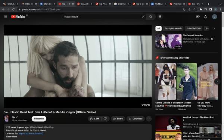Open the sia.lnk.to listen link
Viewport: 224px width, 140px height.
pos(31,134)
